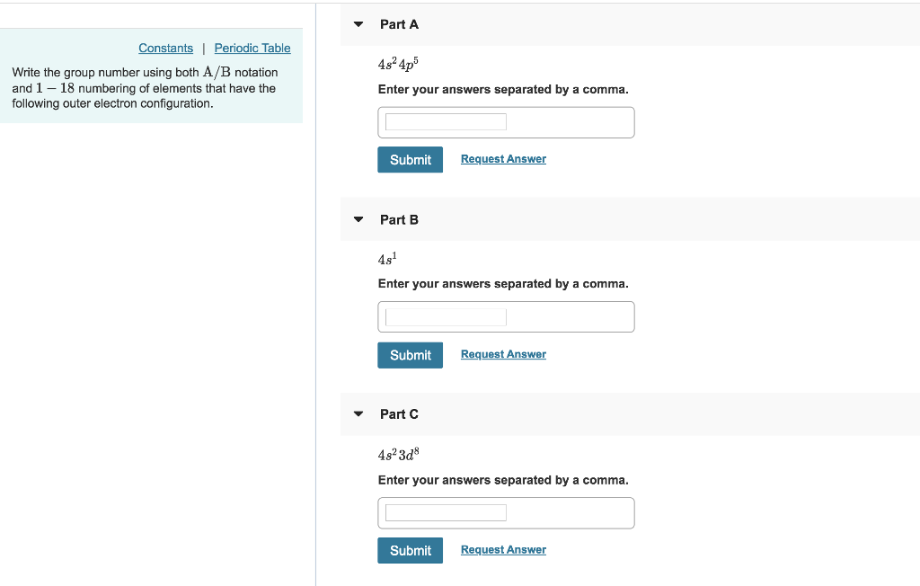Click Request Answer for Part C
The width and height of the screenshot is (920, 586).
point(503,549)
